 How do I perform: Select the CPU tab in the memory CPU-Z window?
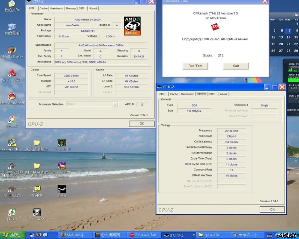pos(162,94)
